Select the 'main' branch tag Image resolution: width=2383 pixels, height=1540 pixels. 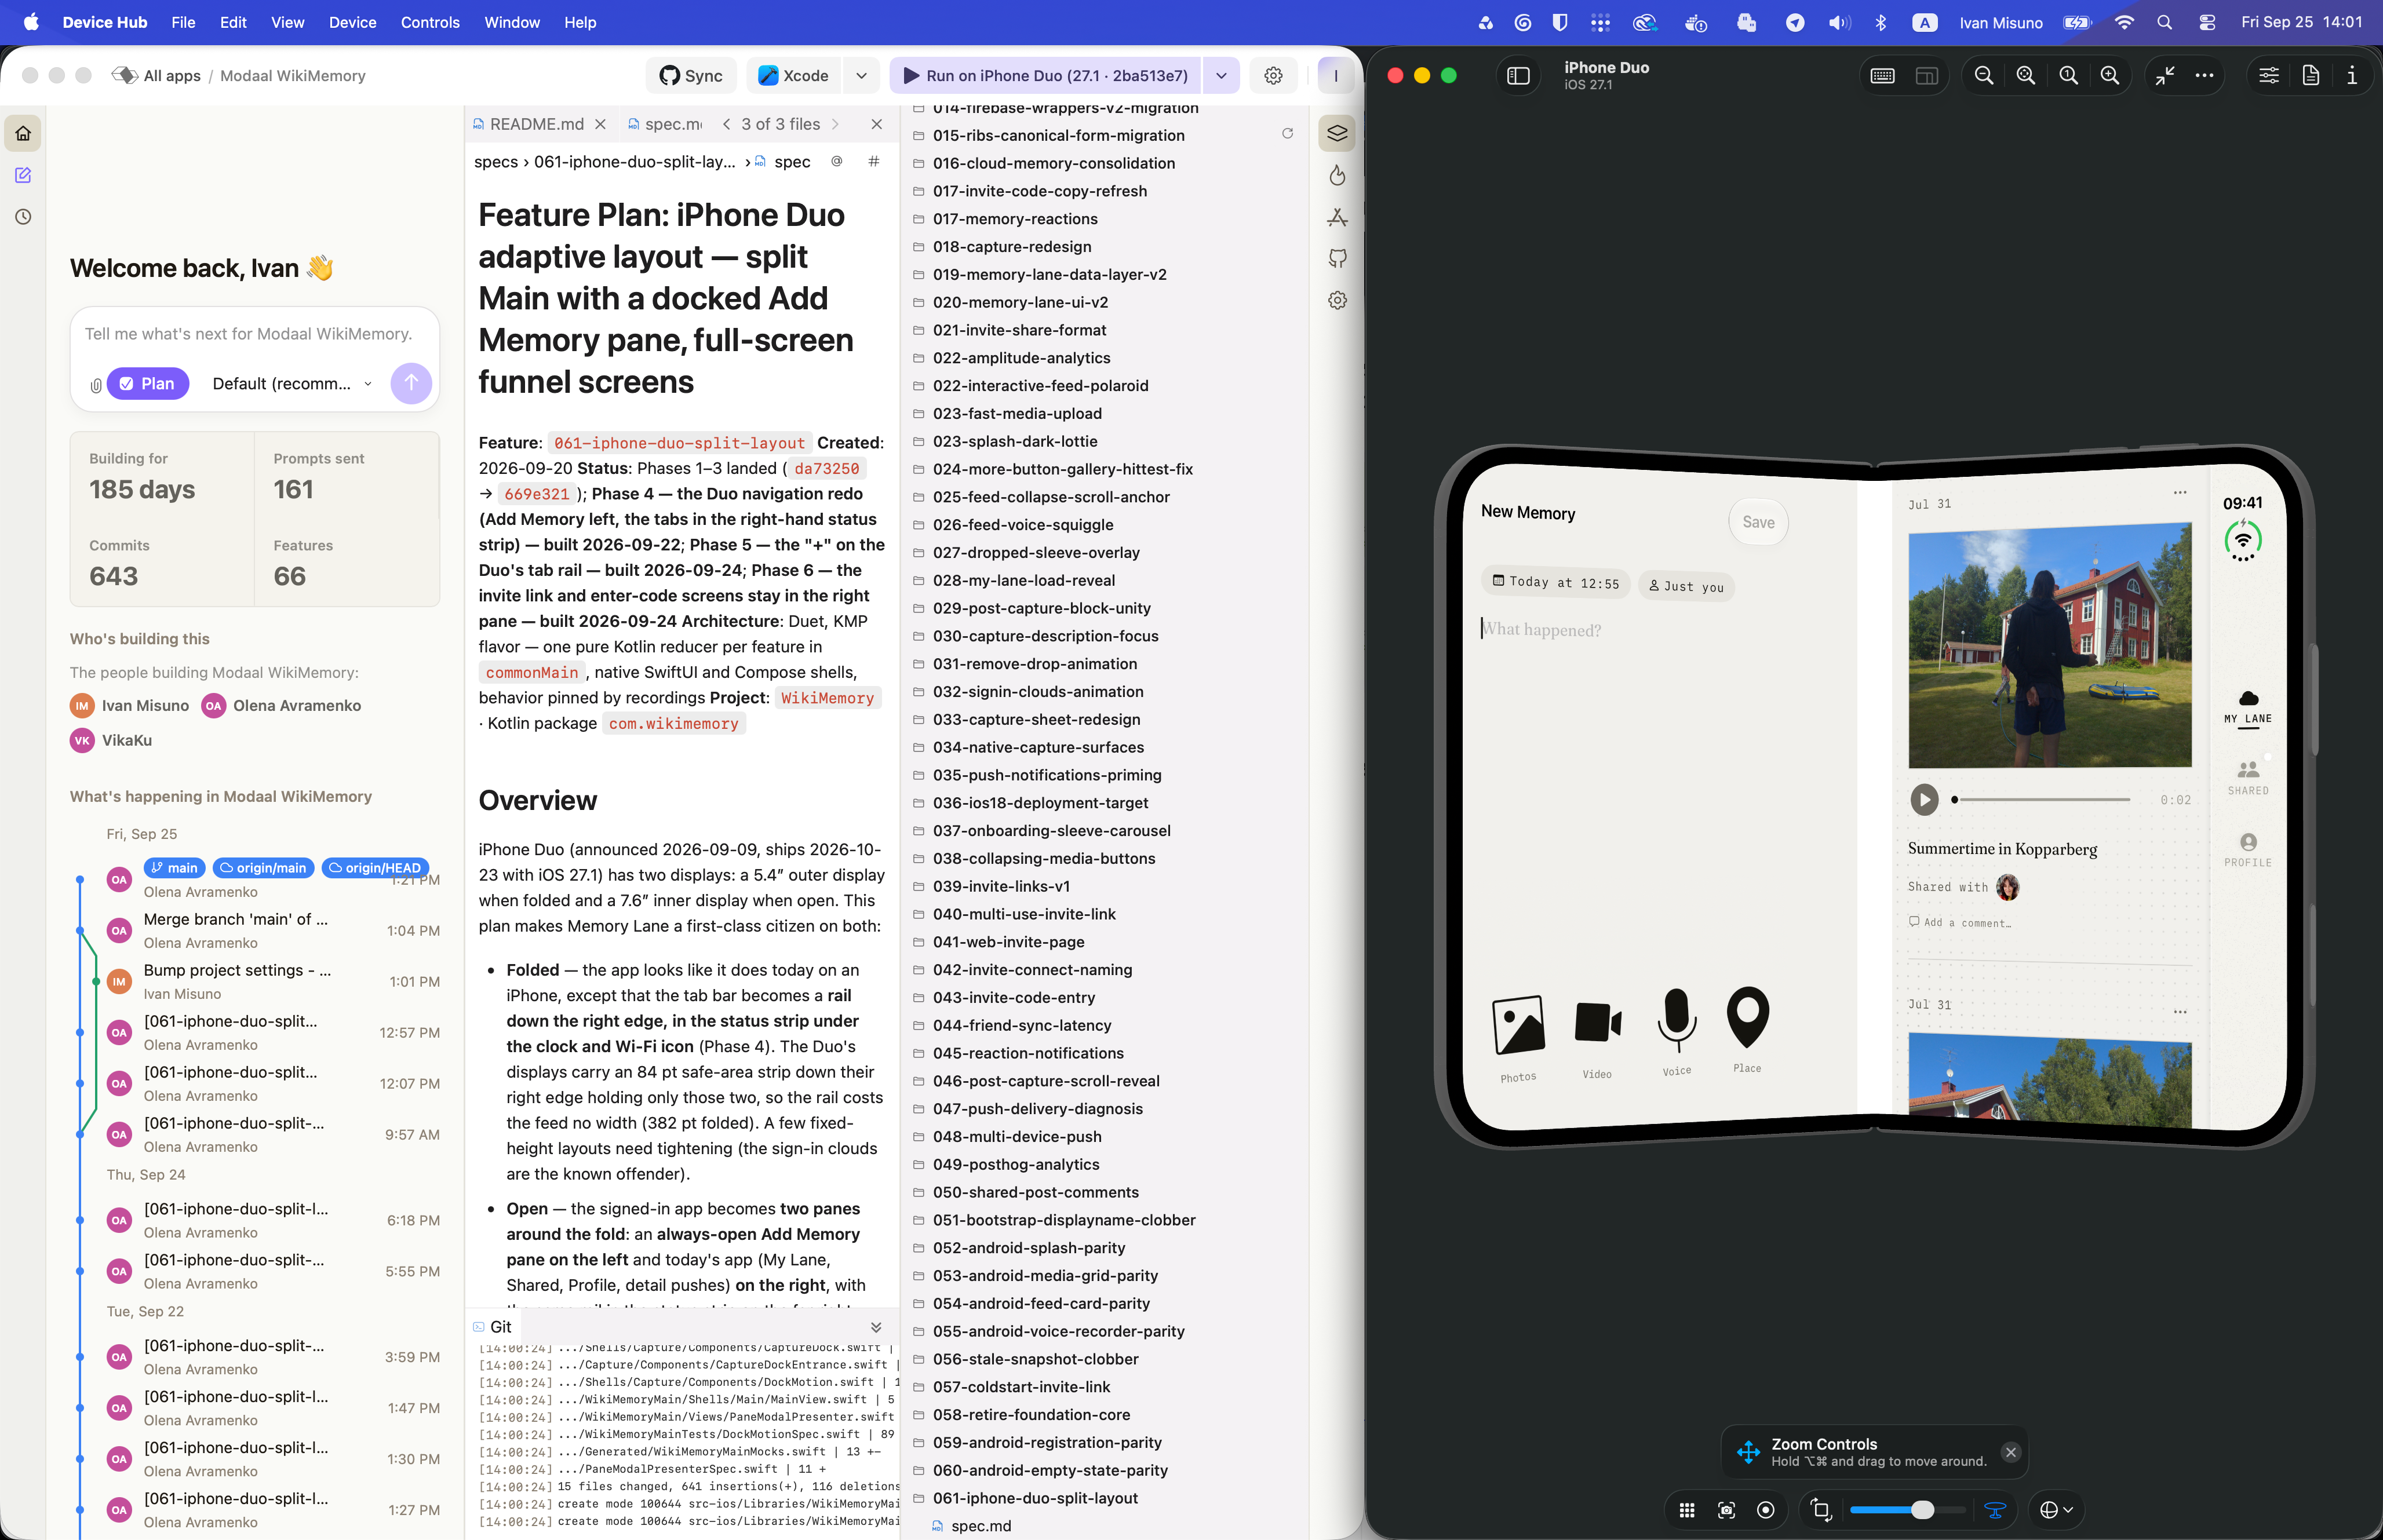[175, 867]
